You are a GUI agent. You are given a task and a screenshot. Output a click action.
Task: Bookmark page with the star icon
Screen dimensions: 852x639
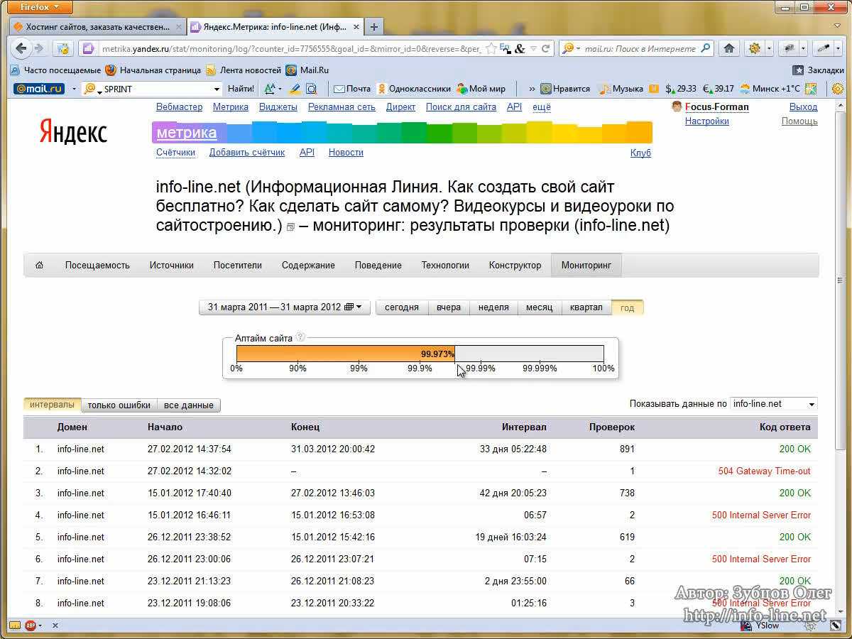tap(491, 48)
